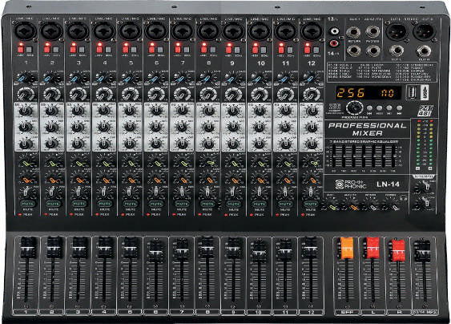Click the LOW EQ knob on channel 7
Screen dimensions: 451x324
(x=182, y=143)
